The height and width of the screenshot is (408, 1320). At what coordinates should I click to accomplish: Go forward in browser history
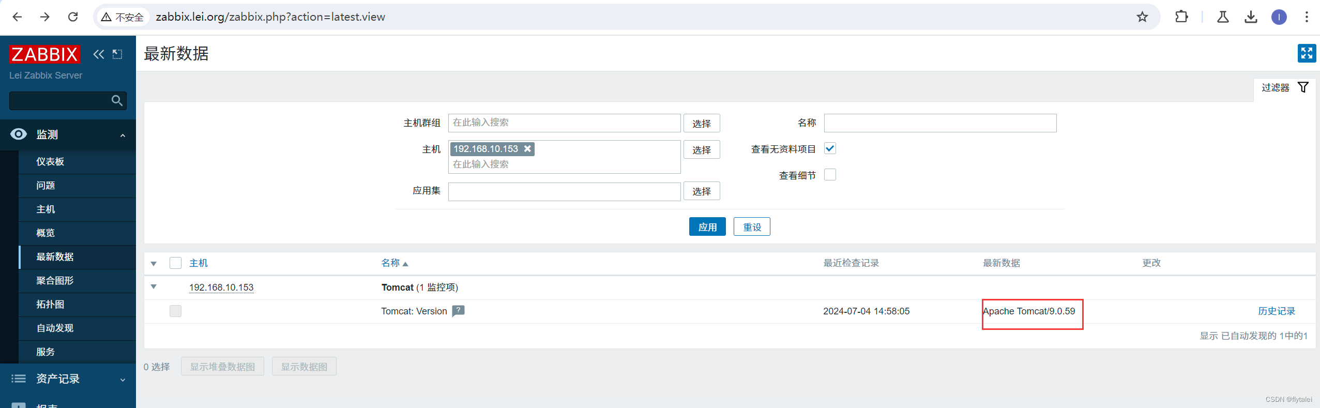(45, 17)
